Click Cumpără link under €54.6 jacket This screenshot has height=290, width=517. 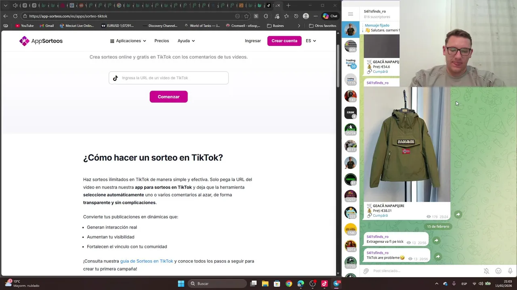tap(380, 72)
